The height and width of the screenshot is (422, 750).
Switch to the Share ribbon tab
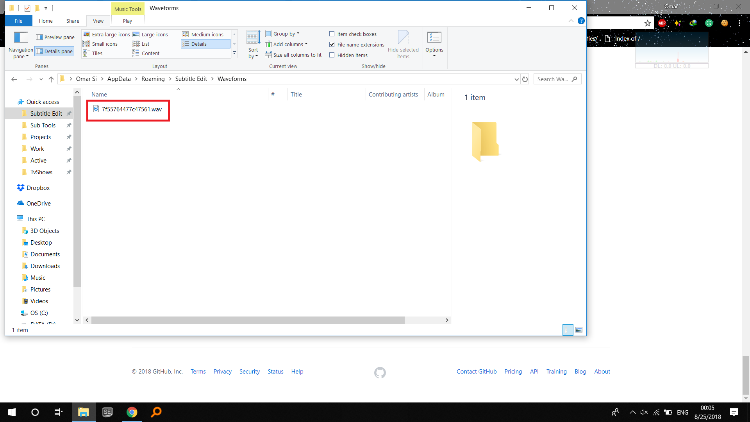point(73,21)
